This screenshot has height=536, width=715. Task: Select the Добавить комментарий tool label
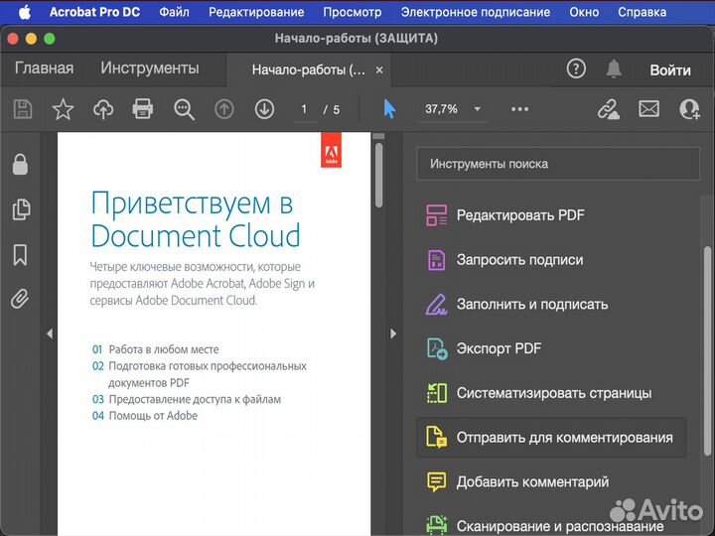532,481
